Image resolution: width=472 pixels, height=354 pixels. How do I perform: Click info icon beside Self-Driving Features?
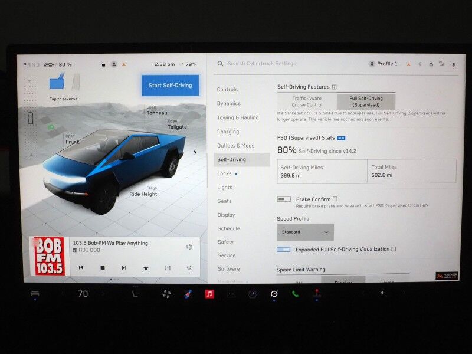coord(334,87)
